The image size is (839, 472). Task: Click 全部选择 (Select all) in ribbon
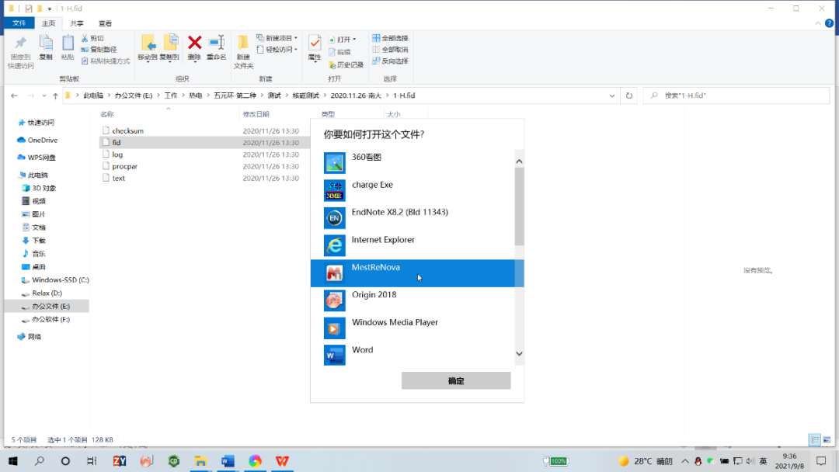390,38
